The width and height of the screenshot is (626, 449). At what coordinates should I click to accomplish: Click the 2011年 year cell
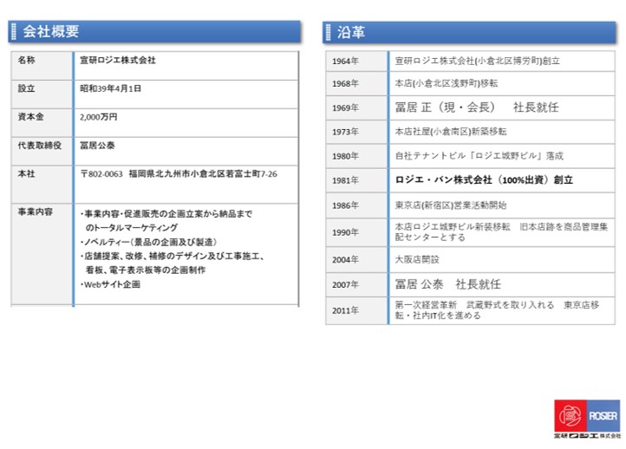tap(356, 311)
